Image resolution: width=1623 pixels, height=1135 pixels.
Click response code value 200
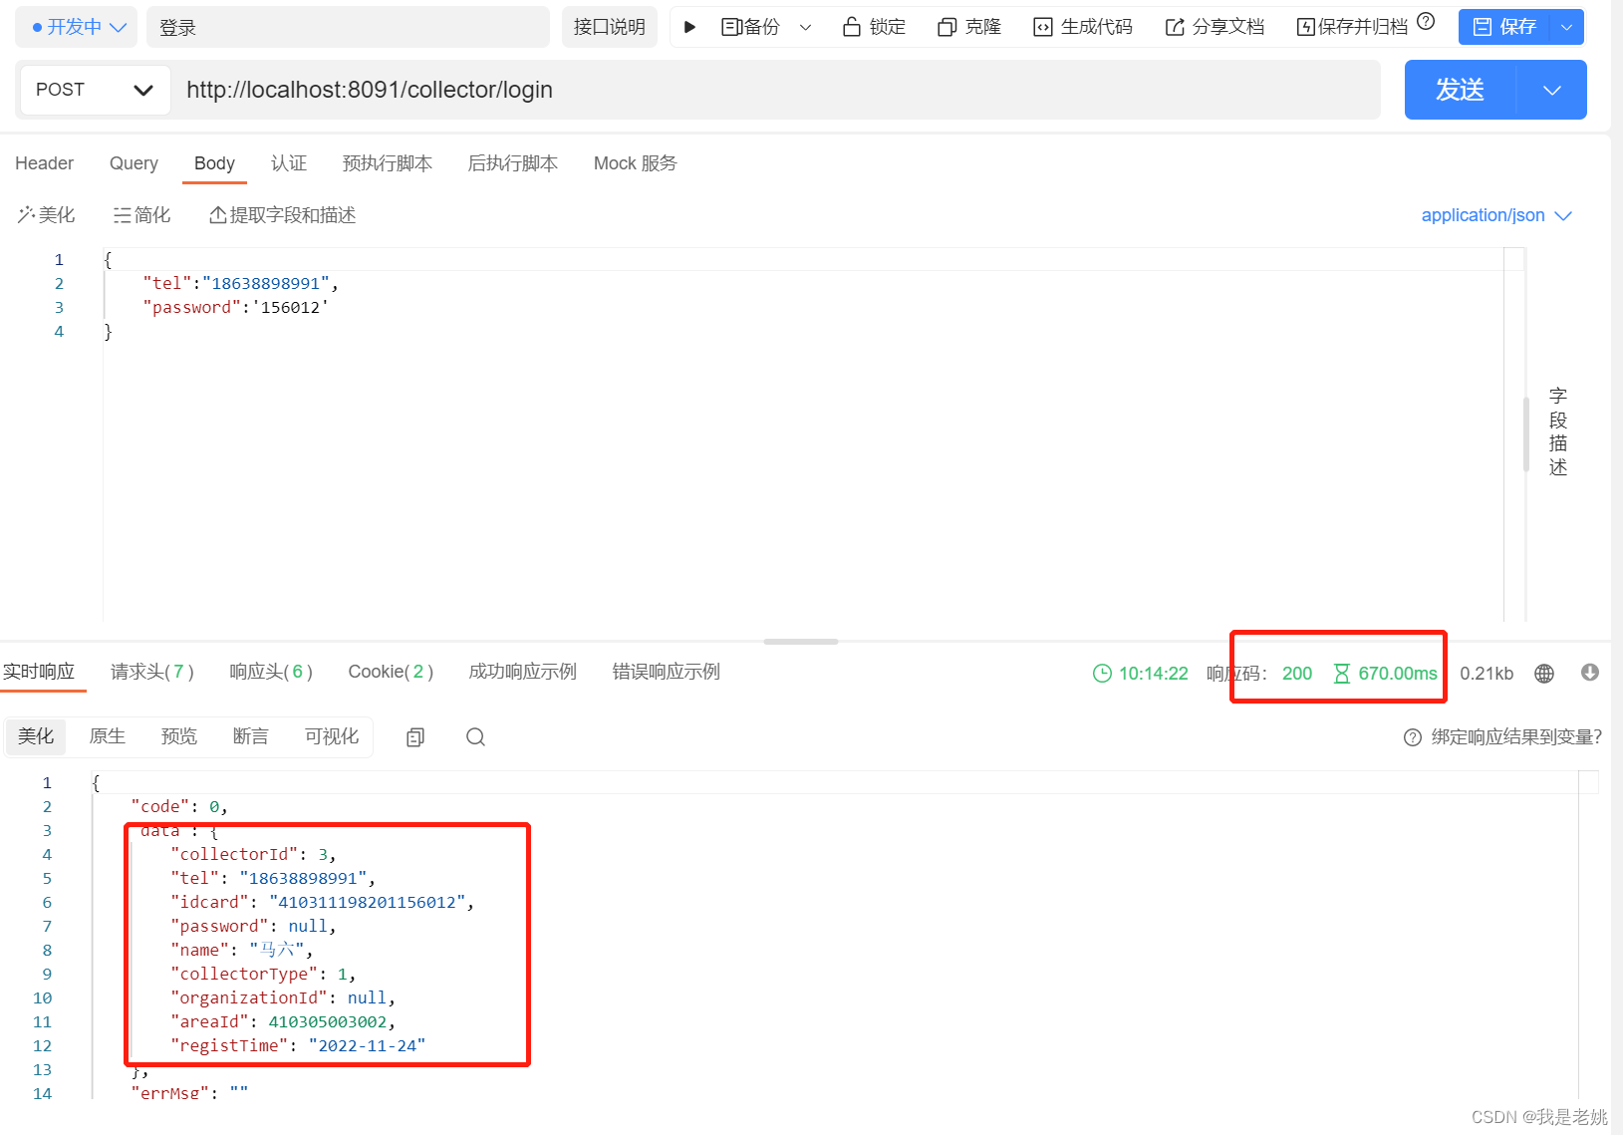tap(1297, 674)
